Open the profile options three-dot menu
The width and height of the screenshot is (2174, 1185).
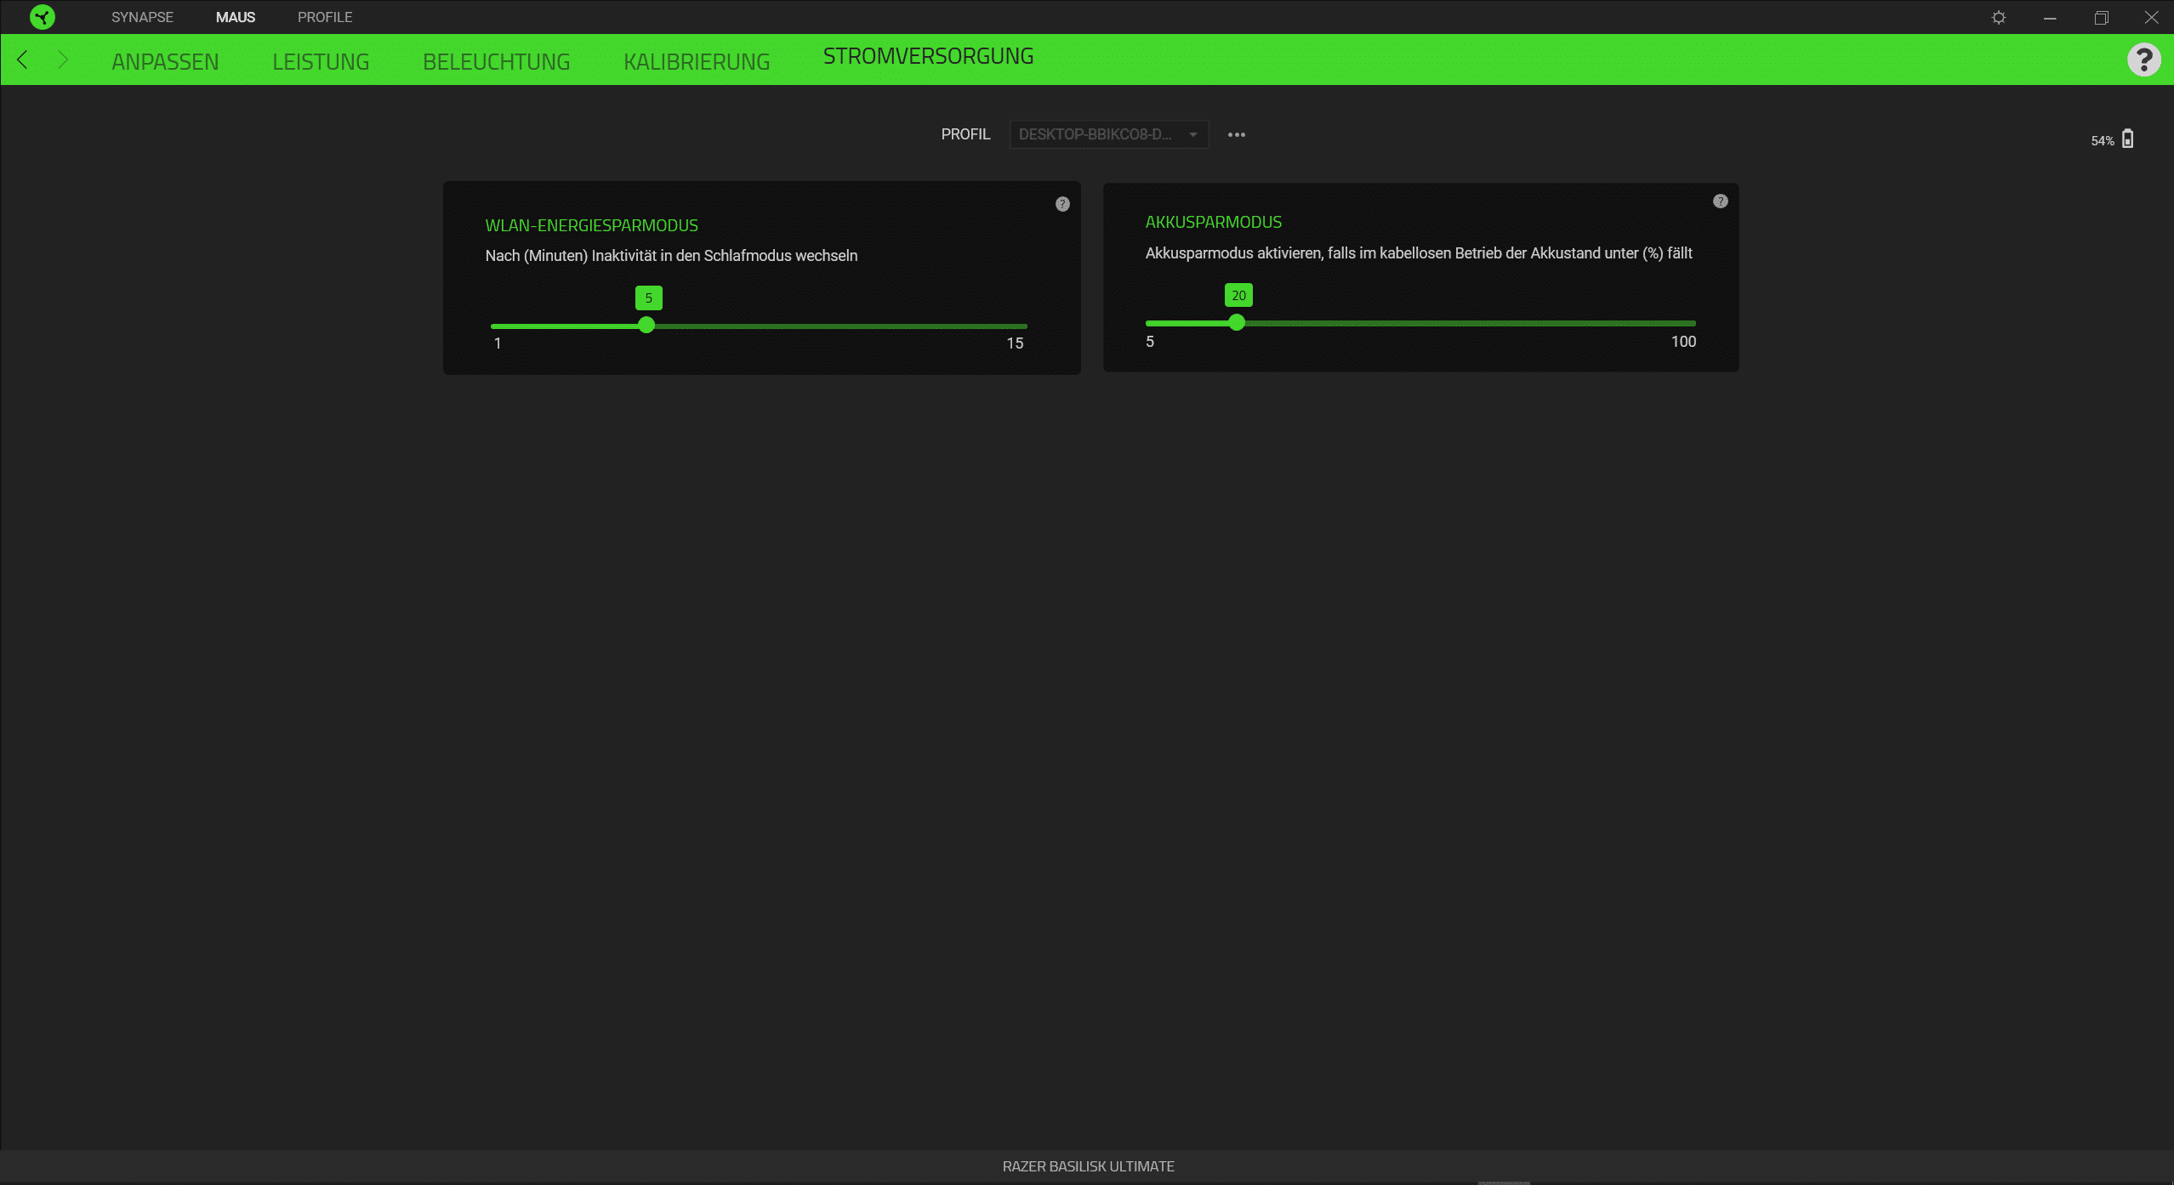[x=1237, y=134]
